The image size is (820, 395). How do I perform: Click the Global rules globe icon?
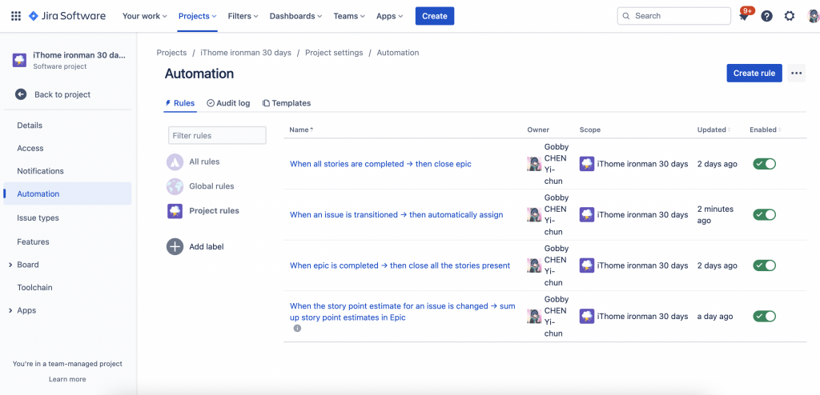coord(175,186)
